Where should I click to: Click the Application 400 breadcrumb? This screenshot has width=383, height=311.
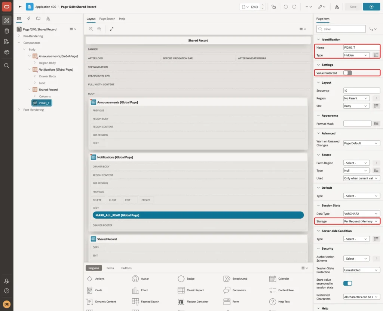point(45,7)
